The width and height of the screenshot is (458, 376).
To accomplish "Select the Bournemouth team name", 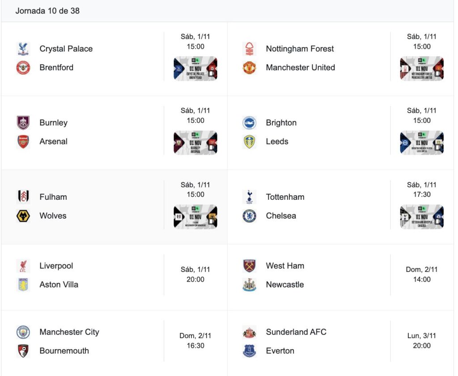I will pos(64,351).
